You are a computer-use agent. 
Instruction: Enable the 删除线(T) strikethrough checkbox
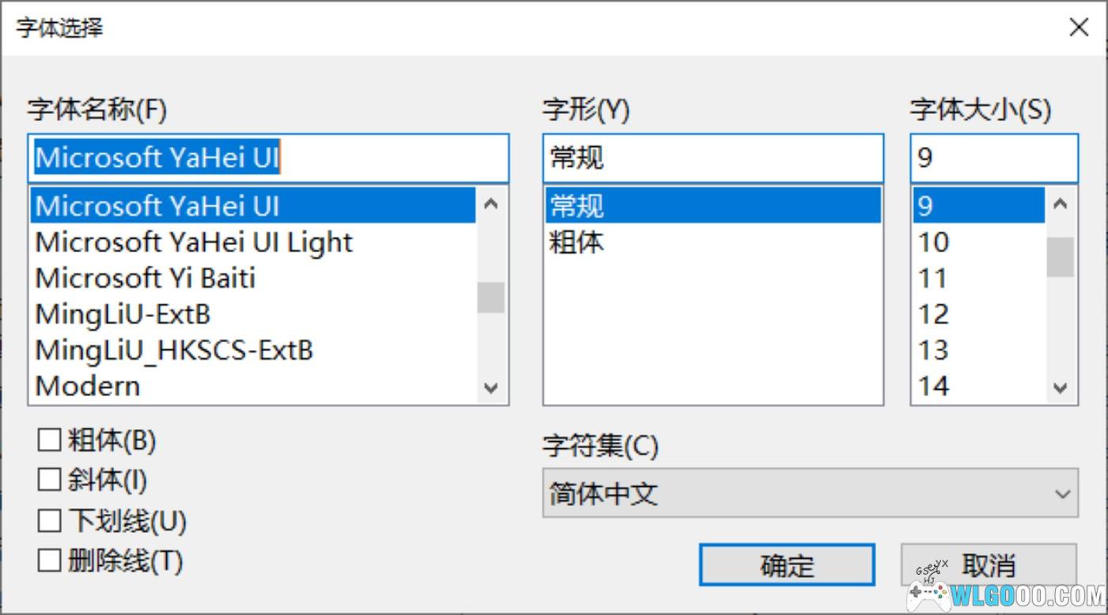49,561
